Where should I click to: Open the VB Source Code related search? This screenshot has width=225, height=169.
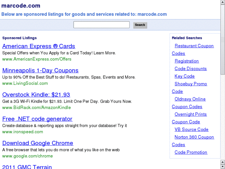coord(192,129)
